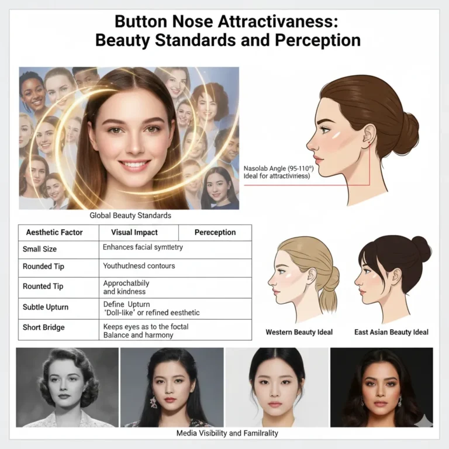
Task: Click the 'Nasolab Angle (95-110°)' label
Action: pos(278,168)
